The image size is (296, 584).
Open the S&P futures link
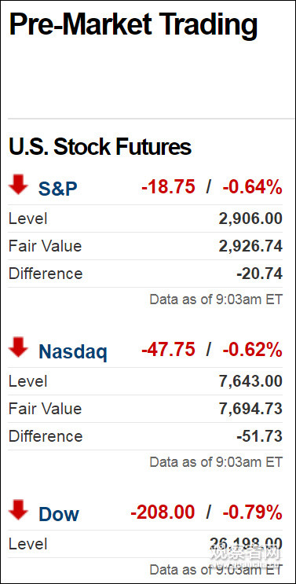pos(57,189)
